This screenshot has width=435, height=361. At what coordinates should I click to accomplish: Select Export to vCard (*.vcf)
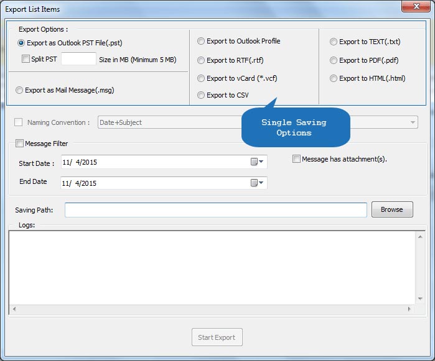(201, 78)
